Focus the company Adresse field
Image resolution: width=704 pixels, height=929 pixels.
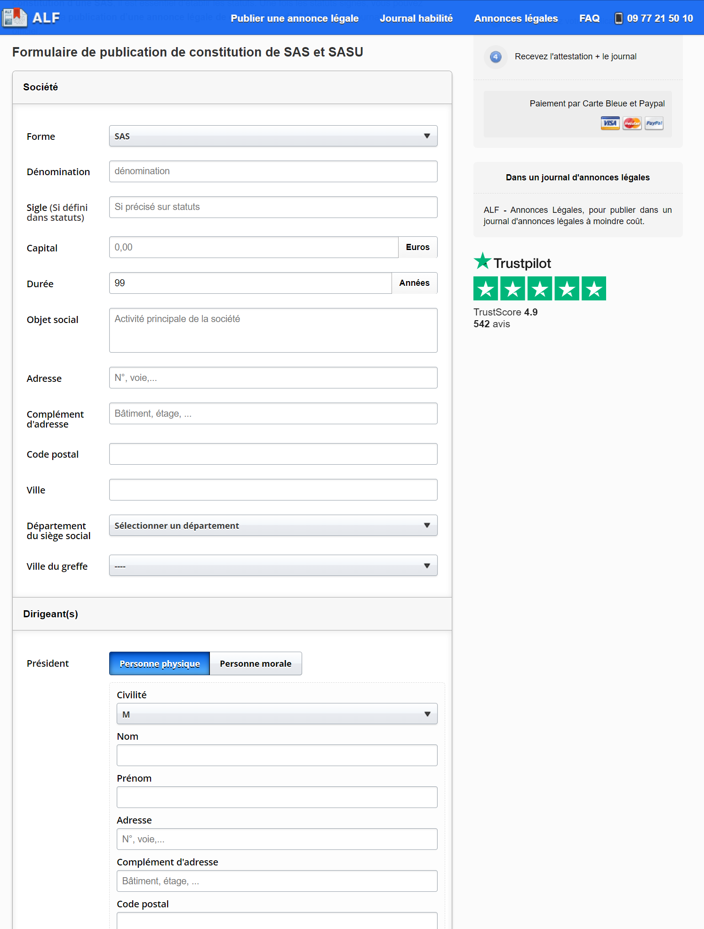point(273,378)
